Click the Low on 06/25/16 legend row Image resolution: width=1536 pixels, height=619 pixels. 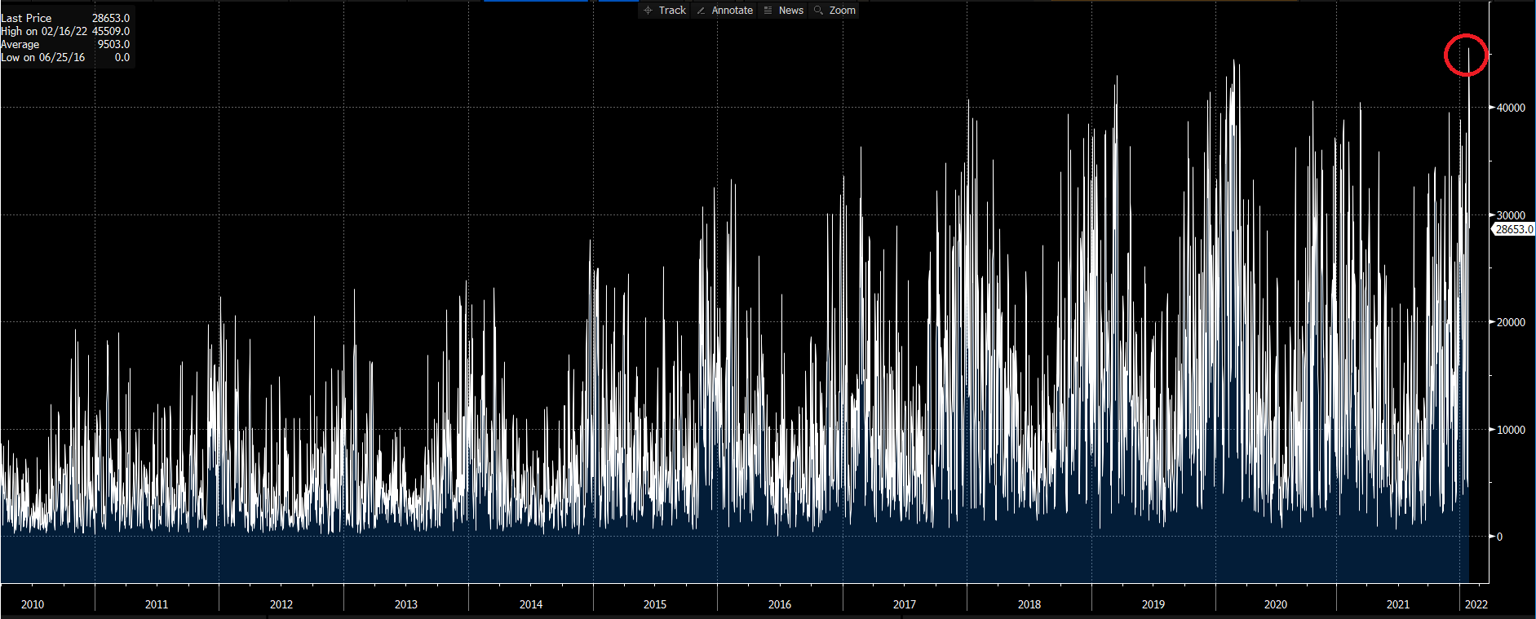point(65,57)
